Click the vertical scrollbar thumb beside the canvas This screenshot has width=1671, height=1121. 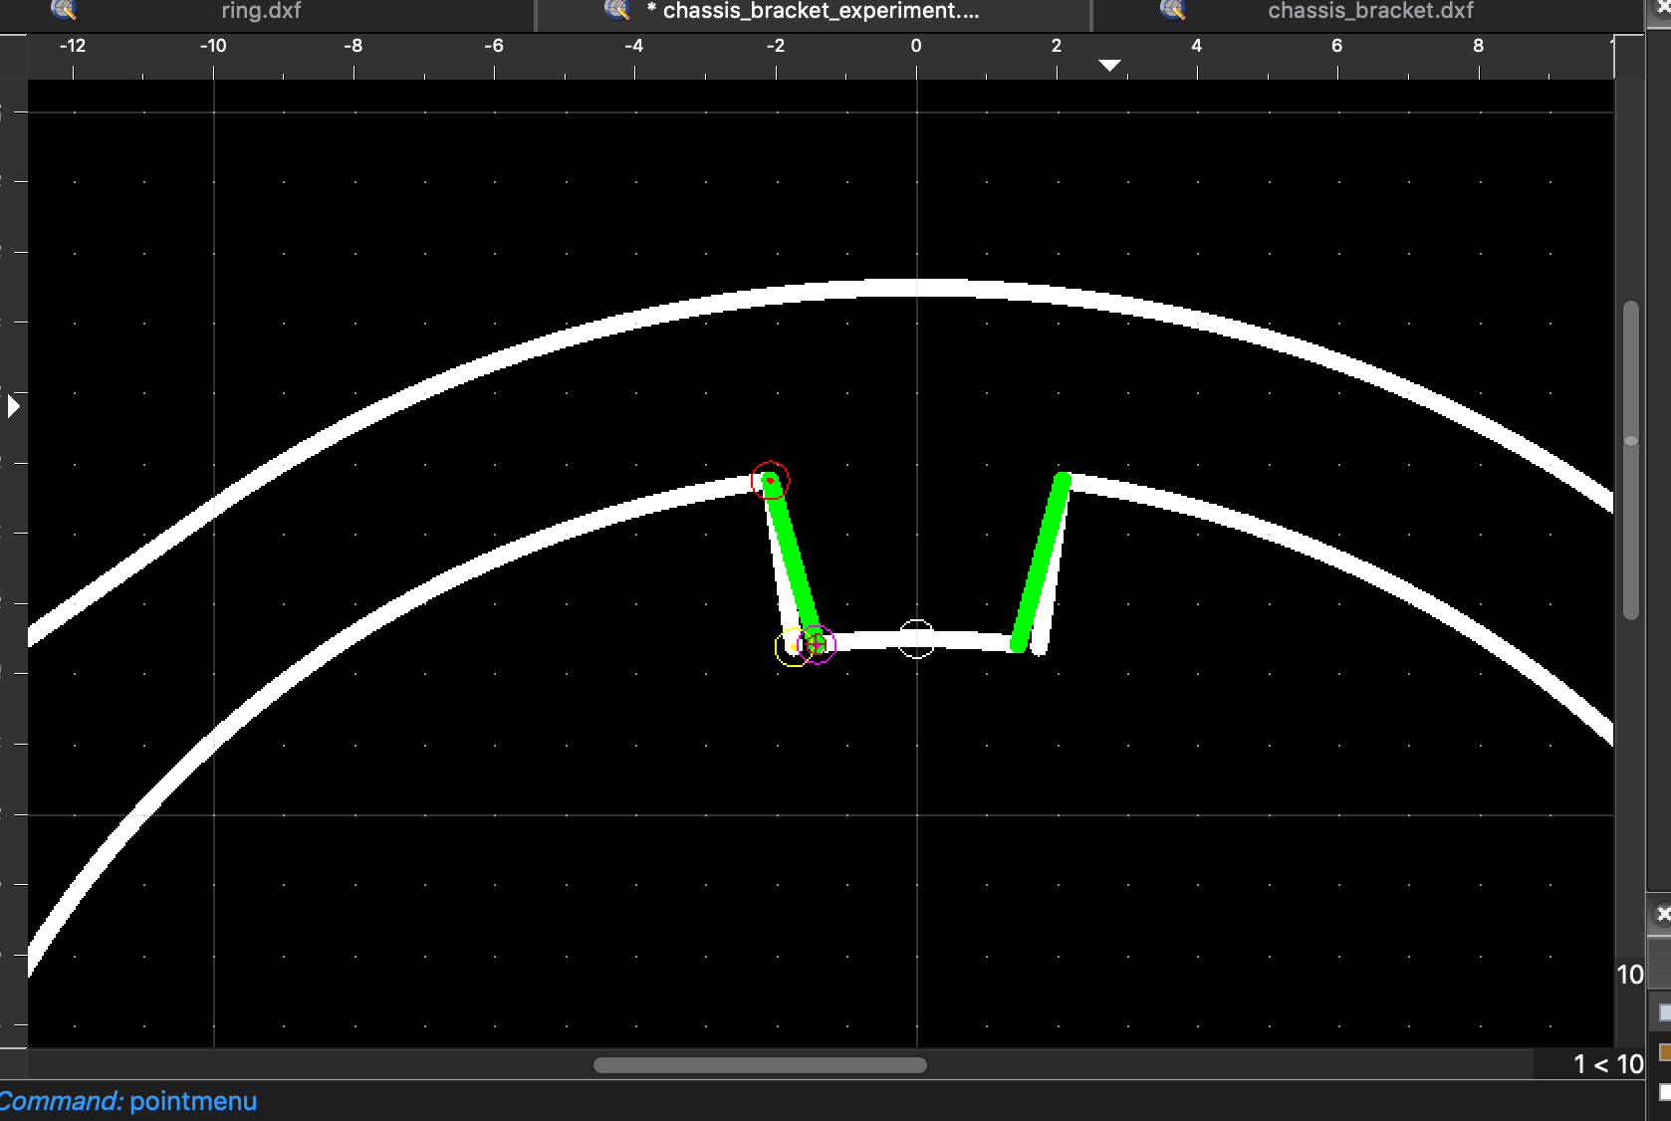click(1631, 460)
